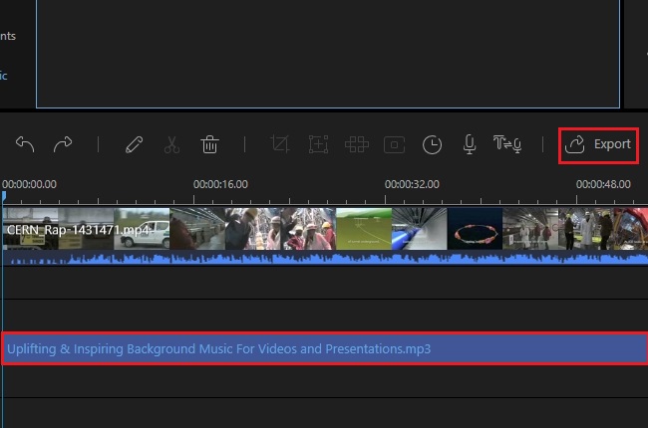Jump to 00:00:16.00 on the timeline ruler
Image resolution: width=648 pixels, height=428 pixels.
point(220,184)
